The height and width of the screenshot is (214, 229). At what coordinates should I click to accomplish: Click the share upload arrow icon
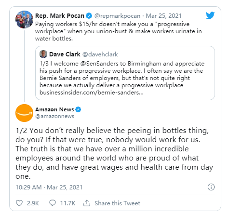[x=87, y=203]
